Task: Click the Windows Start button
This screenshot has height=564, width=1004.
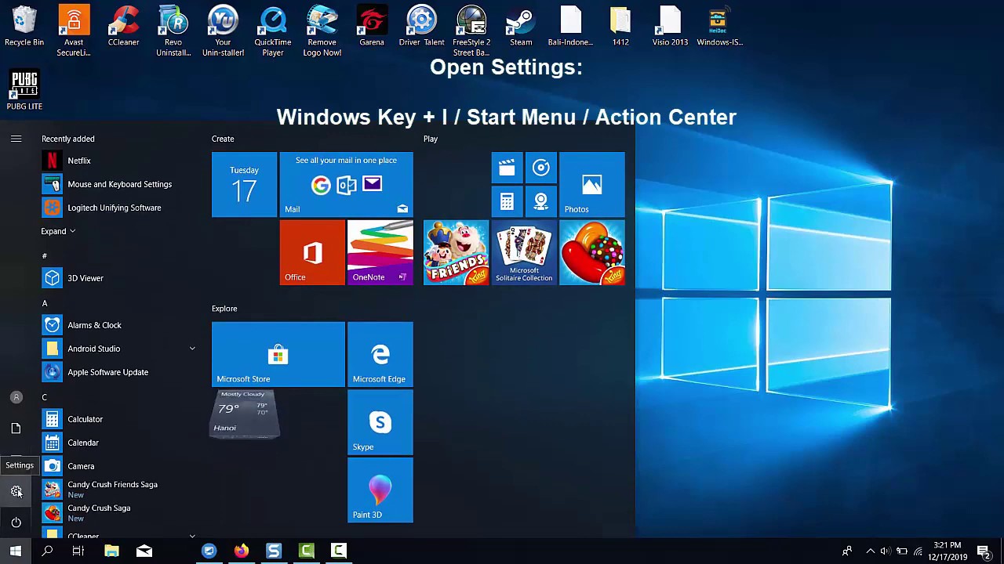Action: (x=16, y=551)
